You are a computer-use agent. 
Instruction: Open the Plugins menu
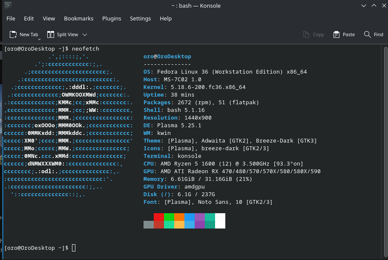[x=112, y=19]
